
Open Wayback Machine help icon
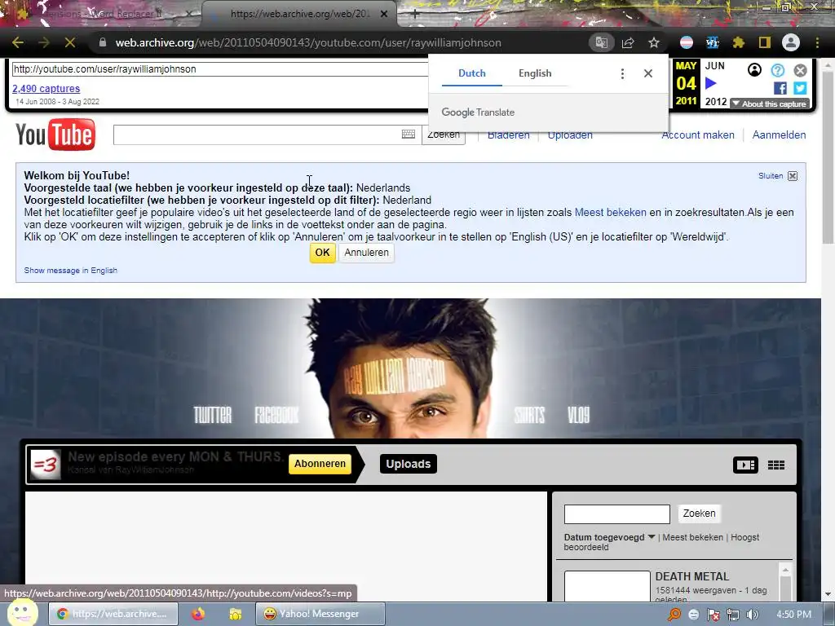tap(777, 70)
